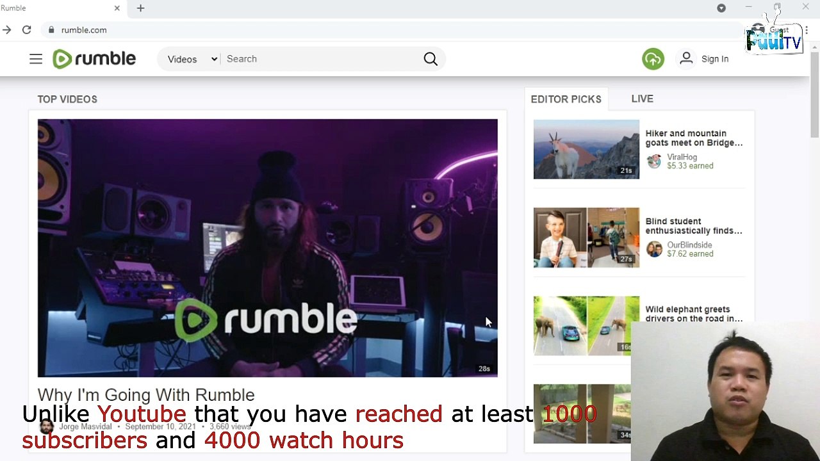This screenshot has height=461, width=820.
Task: Open the fourth editor pick thumbnail 34s
Action: coord(582,414)
